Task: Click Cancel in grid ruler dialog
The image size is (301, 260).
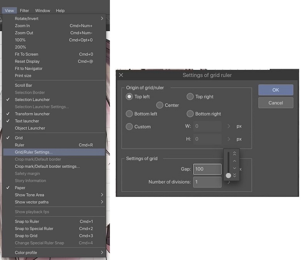Action: pyautogui.click(x=276, y=103)
